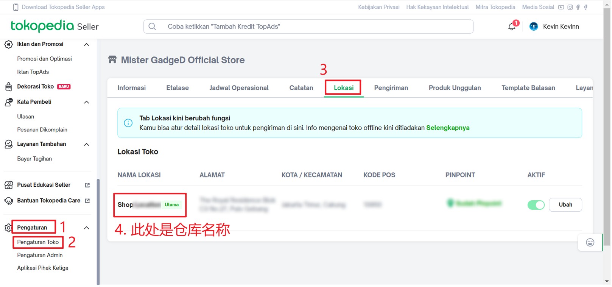Open Pesanan Dikomplain menu item

pos(42,130)
